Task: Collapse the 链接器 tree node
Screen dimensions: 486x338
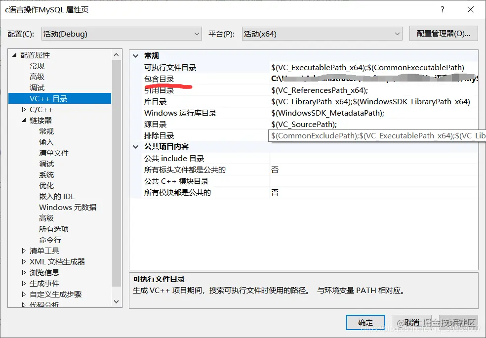Action: coord(24,120)
